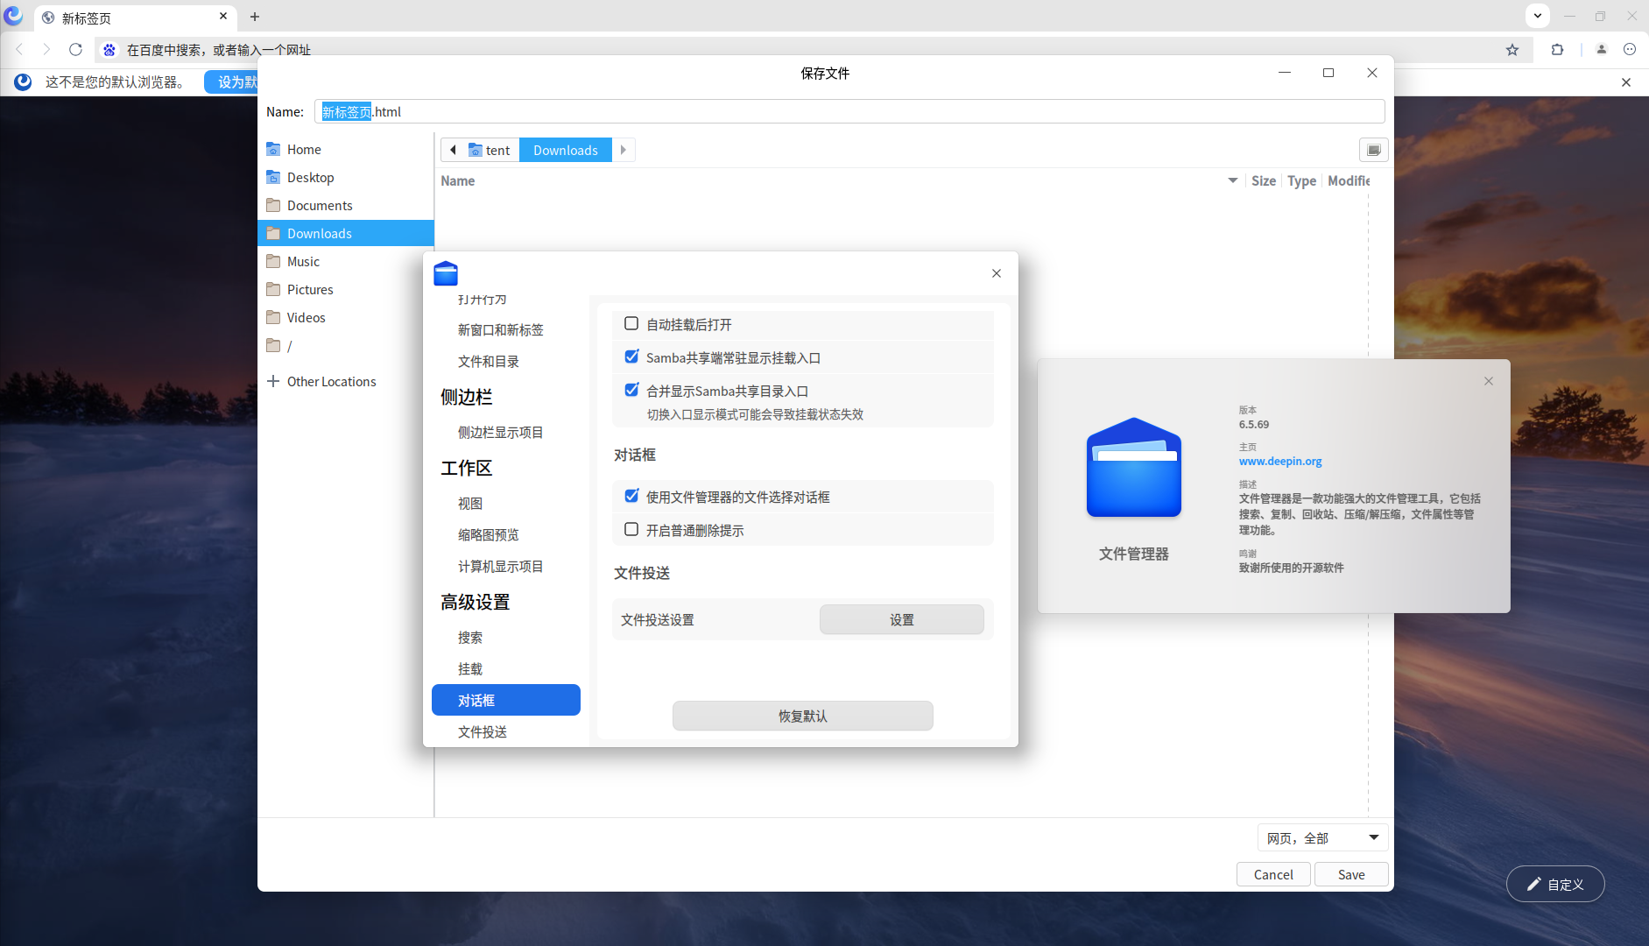Toggle 使用文件管理器的文件选择对话框 checkbox
Image resolution: width=1649 pixels, height=946 pixels.
[x=631, y=497]
